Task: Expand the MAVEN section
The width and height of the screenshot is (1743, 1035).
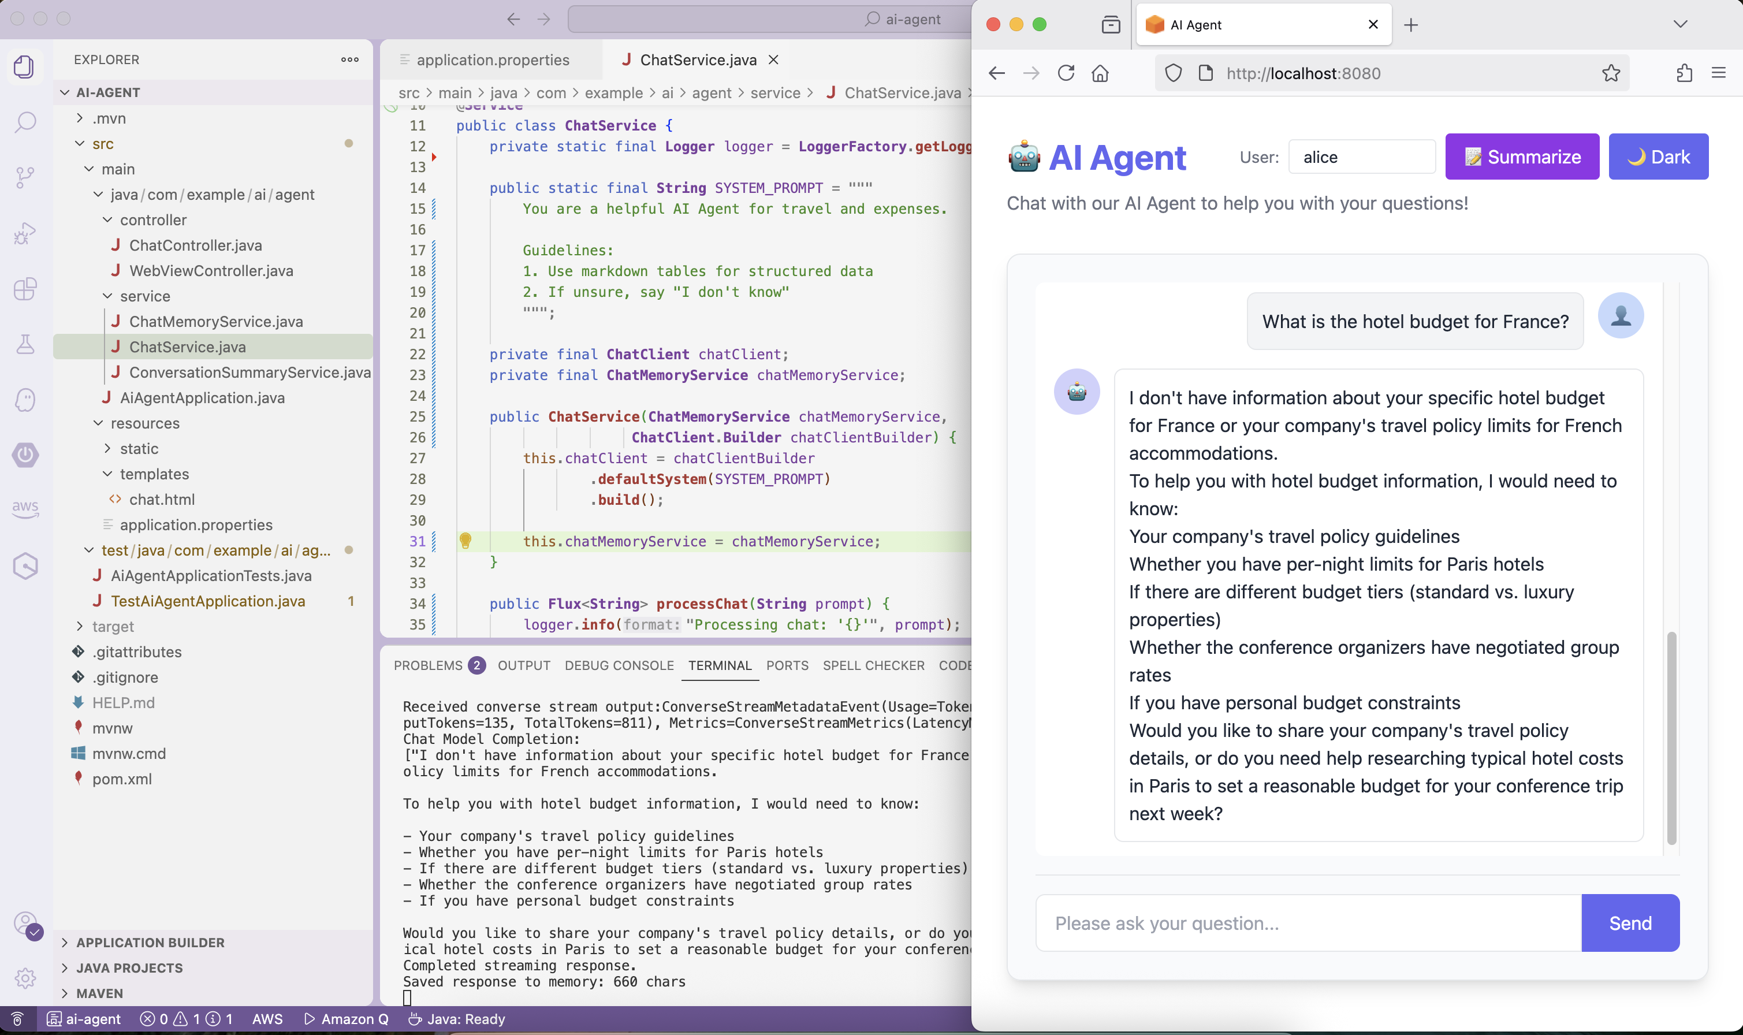Action: [x=100, y=992]
